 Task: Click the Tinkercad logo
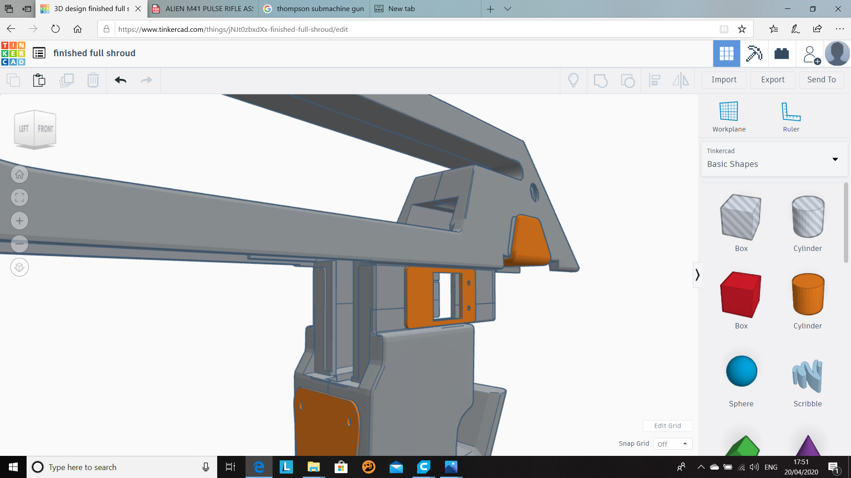(13, 54)
